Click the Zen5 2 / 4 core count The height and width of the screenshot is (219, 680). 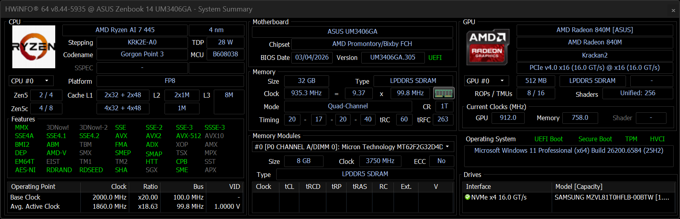[x=46, y=95]
